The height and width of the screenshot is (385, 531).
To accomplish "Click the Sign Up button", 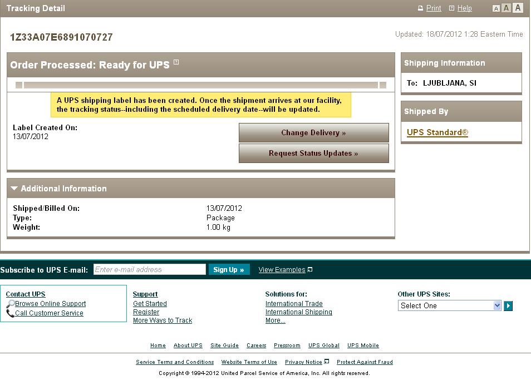I will [229, 269].
